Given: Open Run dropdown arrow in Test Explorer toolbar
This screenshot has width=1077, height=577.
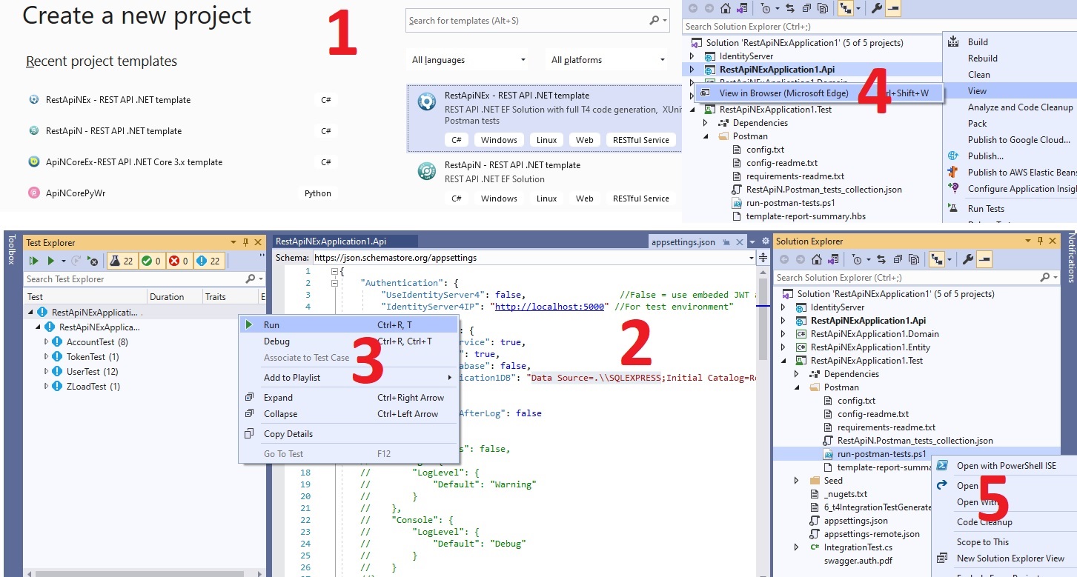Looking at the screenshot, I should 64,261.
